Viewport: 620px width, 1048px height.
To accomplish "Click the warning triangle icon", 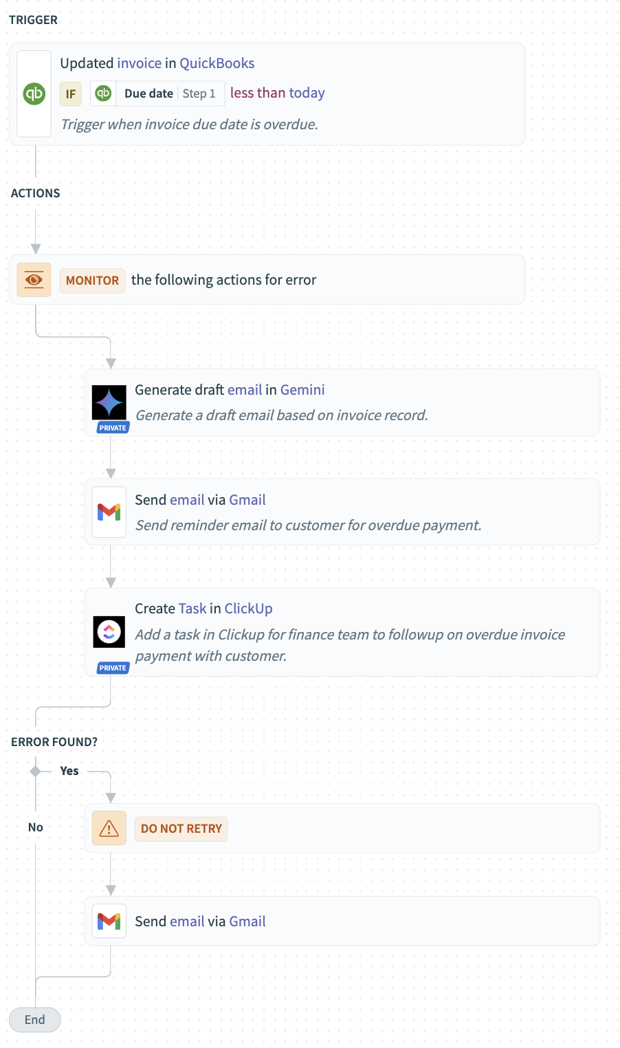I will pos(109,829).
